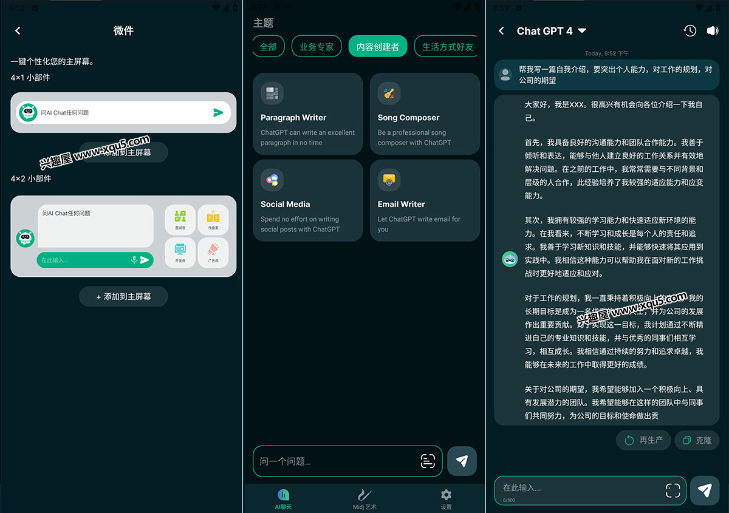Tap robot avatar in 4×2 widget
729x513 pixels.
26,238
